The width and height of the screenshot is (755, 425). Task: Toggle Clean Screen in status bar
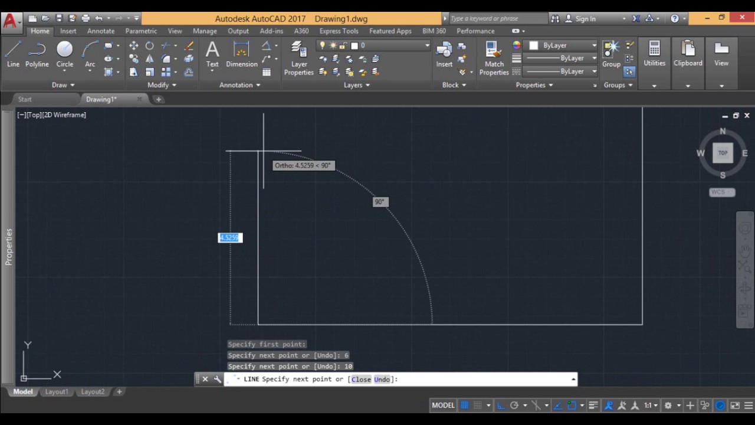[735, 406]
